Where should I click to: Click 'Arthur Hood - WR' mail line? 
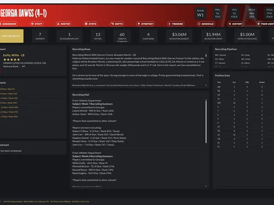[x=92, y=114]
